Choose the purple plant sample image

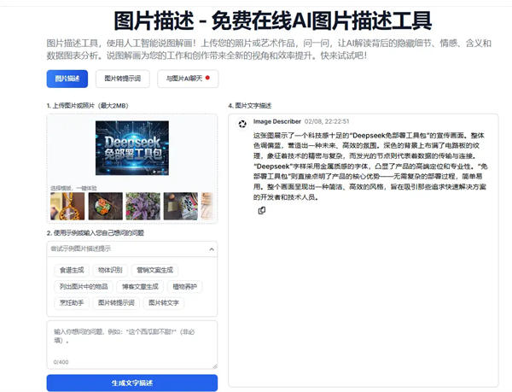143,206
